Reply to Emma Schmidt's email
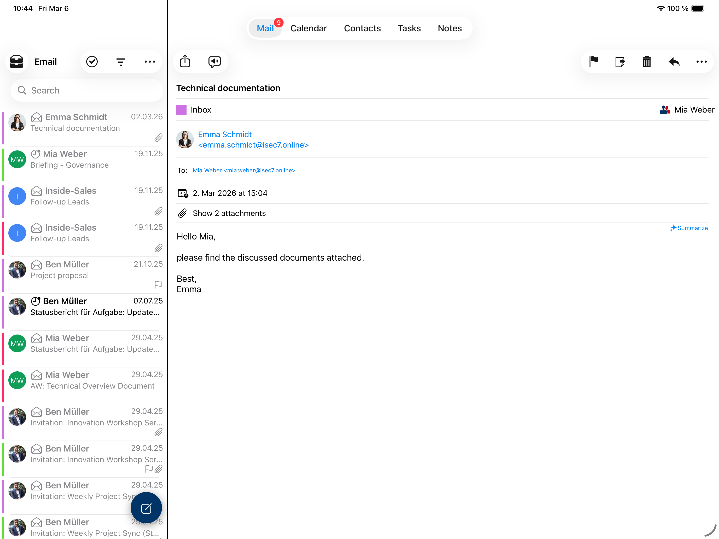Image resolution: width=719 pixels, height=539 pixels. click(x=674, y=61)
